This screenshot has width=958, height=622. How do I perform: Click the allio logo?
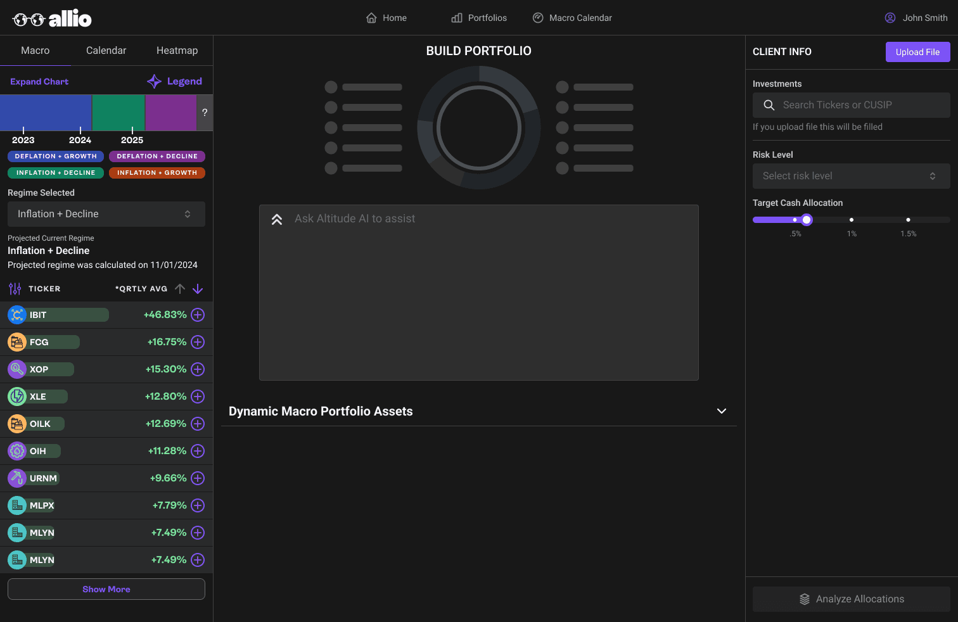pos(52,19)
